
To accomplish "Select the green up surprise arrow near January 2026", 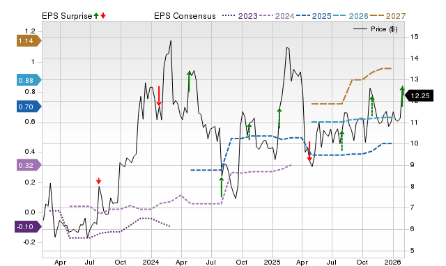I will tap(402, 97).
